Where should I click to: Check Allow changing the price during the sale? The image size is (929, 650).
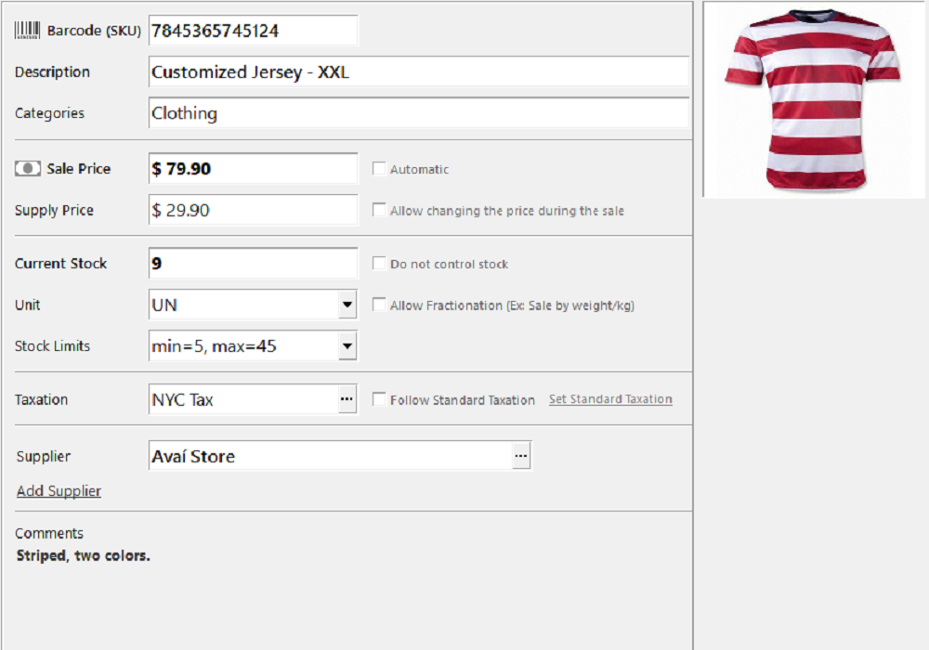point(379,210)
